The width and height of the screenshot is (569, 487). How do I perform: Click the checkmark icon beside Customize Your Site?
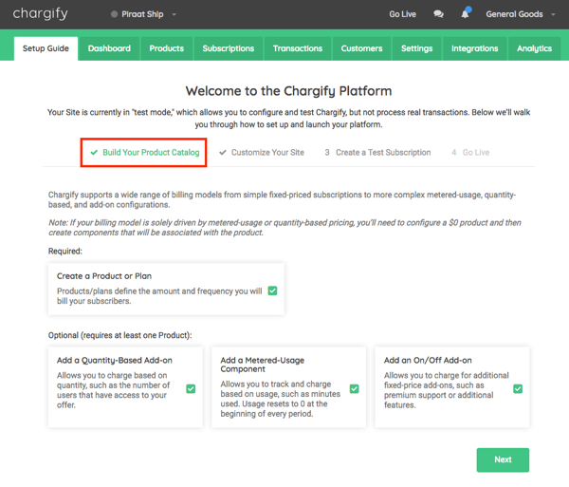223,153
